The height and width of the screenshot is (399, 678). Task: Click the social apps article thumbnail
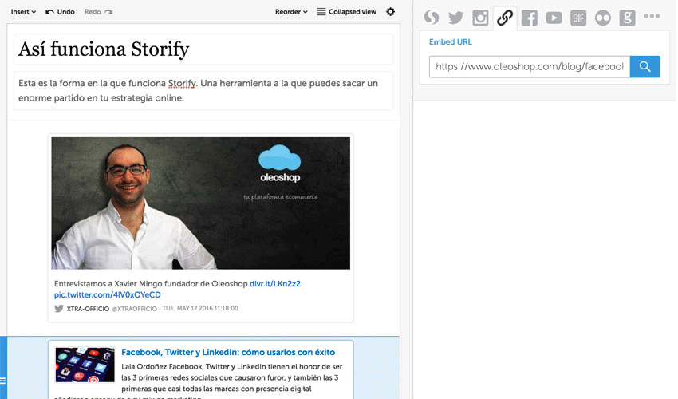click(x=85, y=365)
